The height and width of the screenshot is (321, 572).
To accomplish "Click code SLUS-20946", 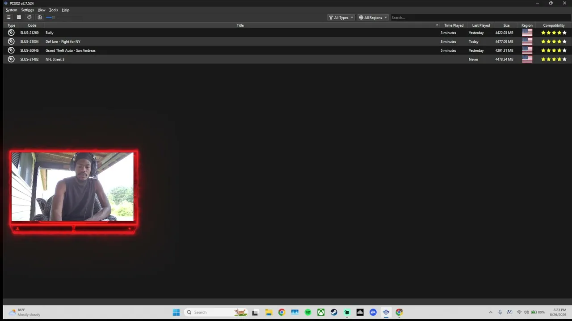I will pos(29,50).
